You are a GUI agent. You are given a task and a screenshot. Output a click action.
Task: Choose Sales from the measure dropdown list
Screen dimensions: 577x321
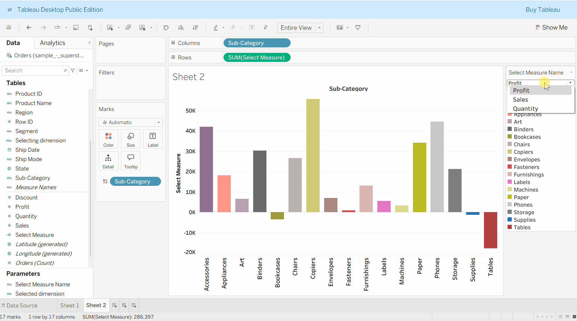click(521, 100)
